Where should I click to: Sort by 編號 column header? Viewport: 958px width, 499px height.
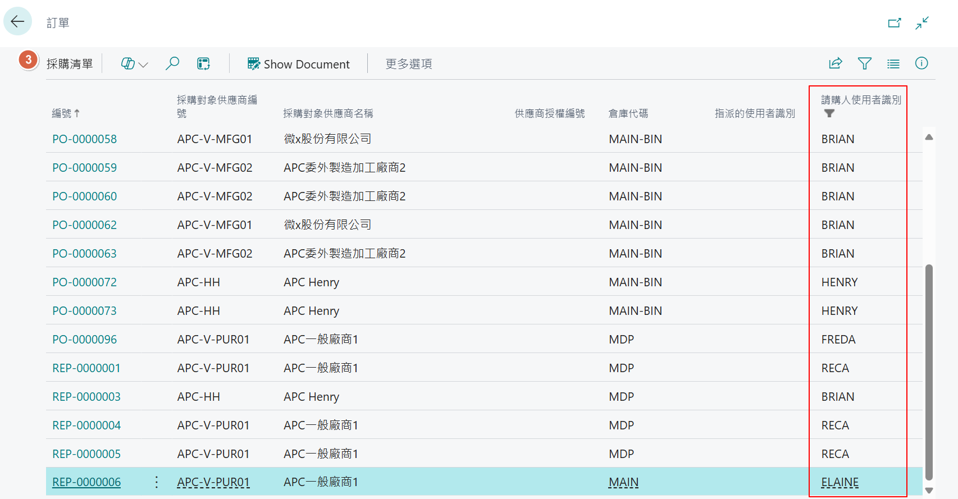click(x=66, y=113)
